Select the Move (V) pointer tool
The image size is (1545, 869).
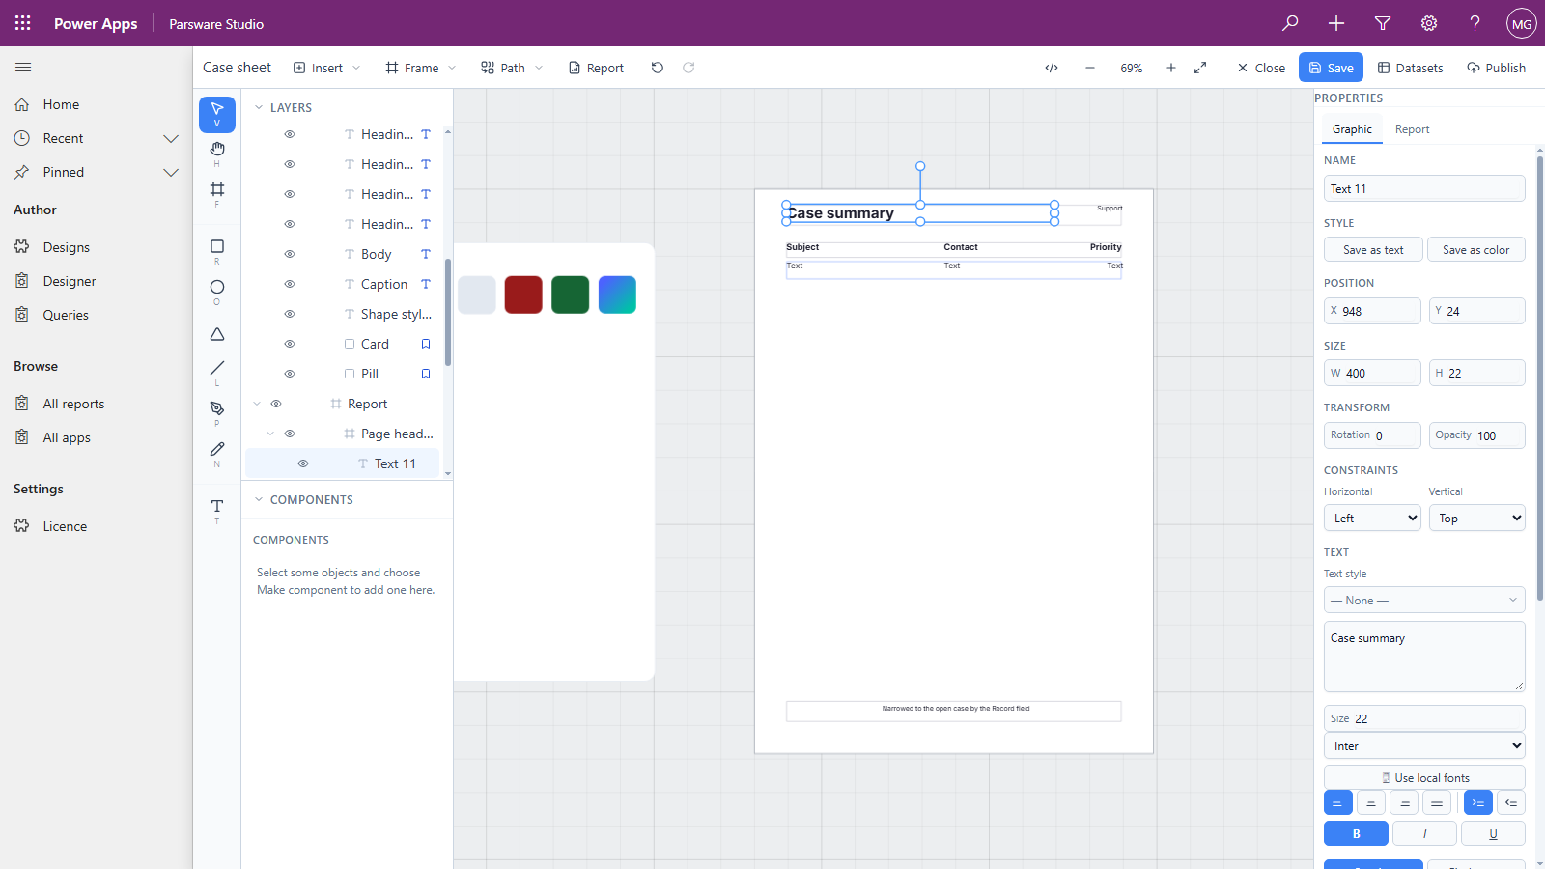(217, 115)
